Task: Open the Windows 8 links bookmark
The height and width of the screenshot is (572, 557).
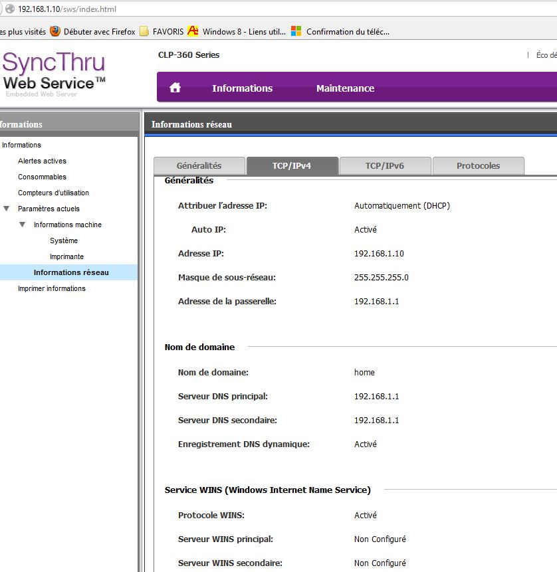Action: pos(237,31)
